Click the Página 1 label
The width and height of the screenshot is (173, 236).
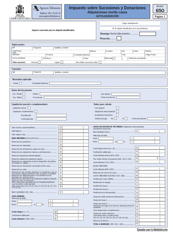160,17
